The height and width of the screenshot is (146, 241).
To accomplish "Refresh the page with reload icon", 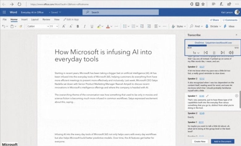I will point(19,4).
